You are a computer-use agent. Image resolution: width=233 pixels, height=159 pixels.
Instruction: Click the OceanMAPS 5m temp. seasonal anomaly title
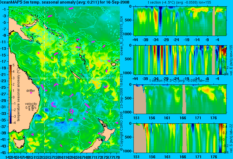(65, 2)
